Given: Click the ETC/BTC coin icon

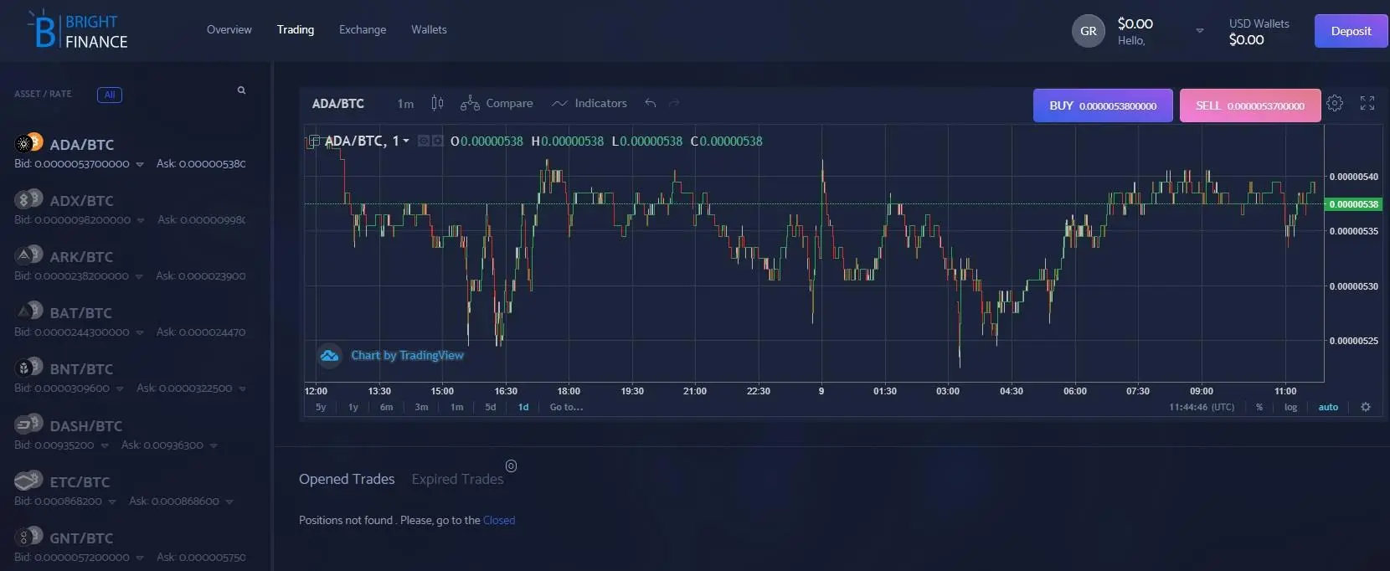Looking at the screenshot, I should coord(29,480).
